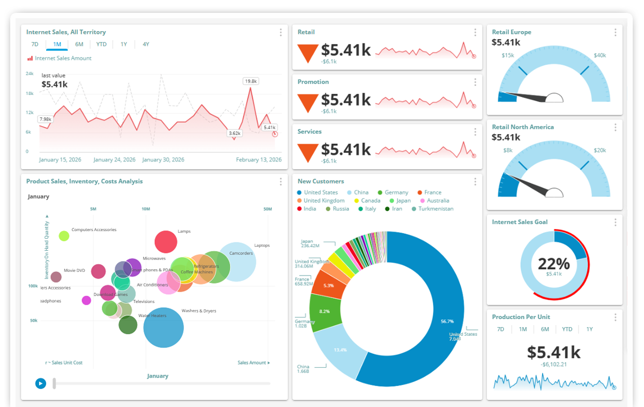The height and width of the screenshot is (407, 644).
Task: Open the Retail panel options menu
Action: pos(475,32)
